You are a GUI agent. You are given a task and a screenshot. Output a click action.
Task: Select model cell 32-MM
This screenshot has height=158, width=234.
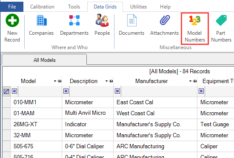coord(36,135)
